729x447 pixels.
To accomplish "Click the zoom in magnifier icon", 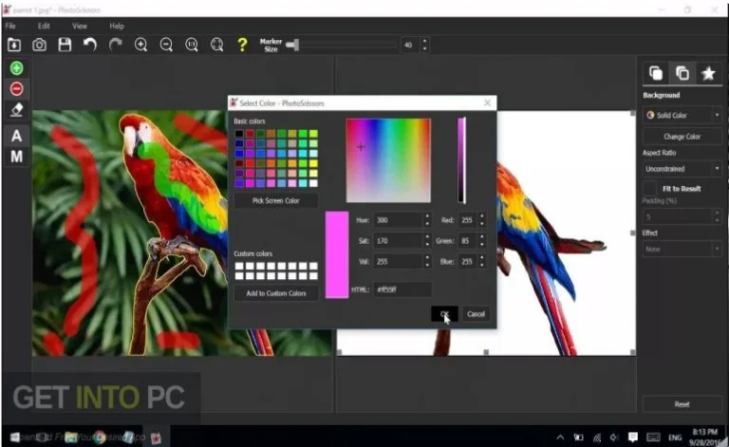I will coord(140,45).
